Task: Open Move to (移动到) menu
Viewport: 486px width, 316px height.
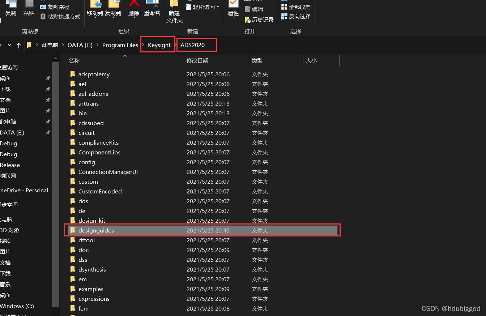Action: coord(95,9)
